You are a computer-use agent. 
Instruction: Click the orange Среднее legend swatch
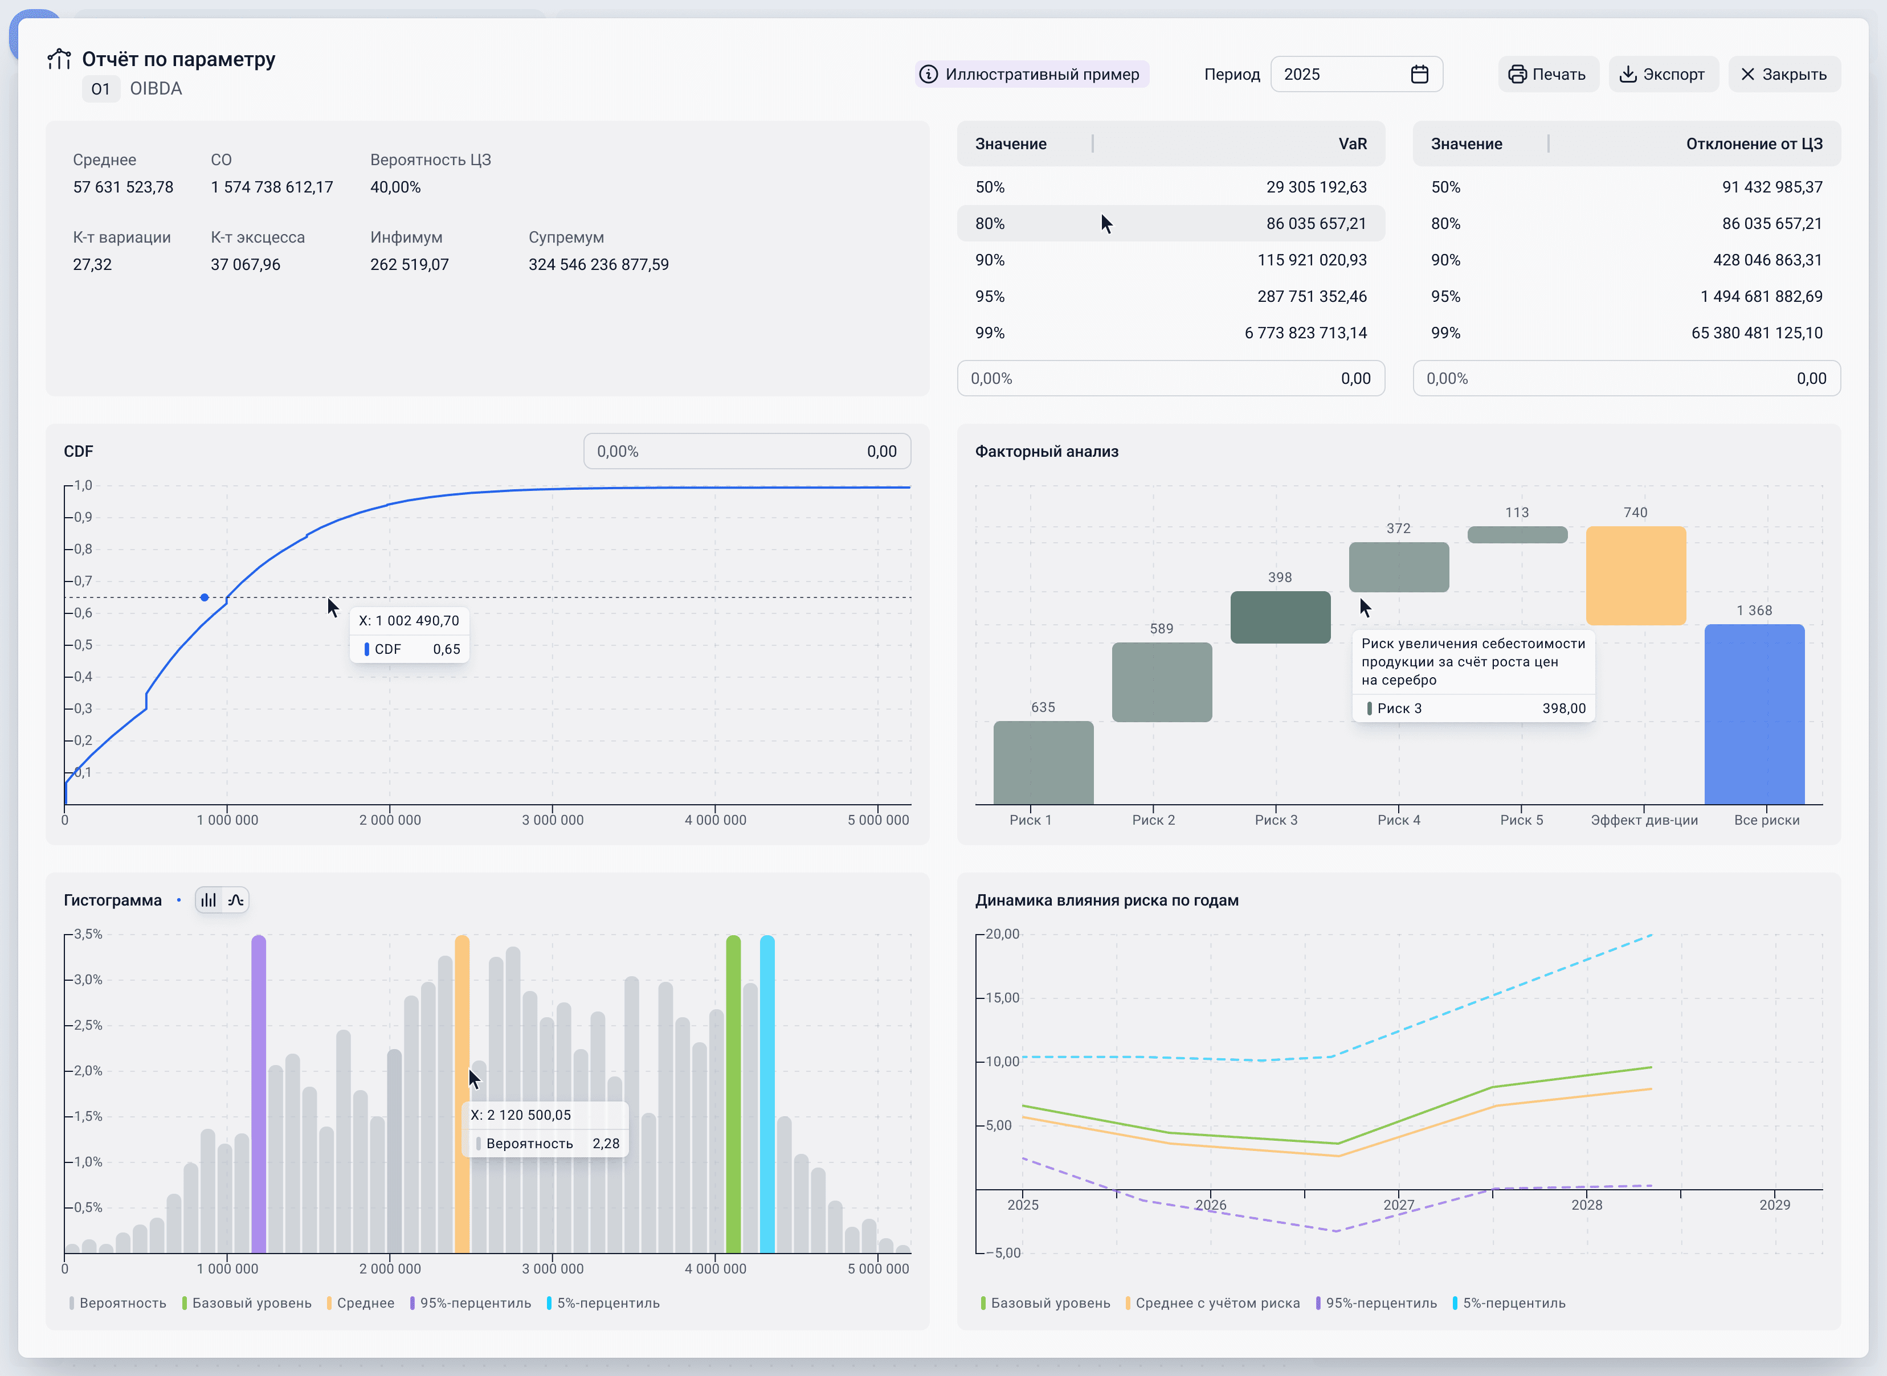click(x=330, y=1303)
